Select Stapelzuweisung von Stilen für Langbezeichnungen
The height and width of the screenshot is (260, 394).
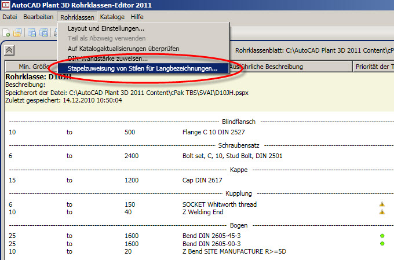click(144, 68)
